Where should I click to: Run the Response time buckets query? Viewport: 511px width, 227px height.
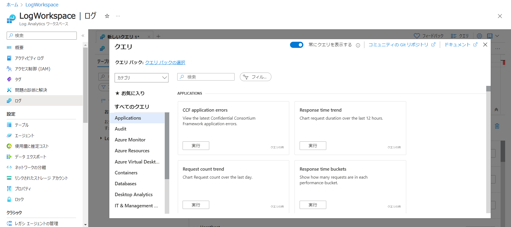(x=313, y=205)
